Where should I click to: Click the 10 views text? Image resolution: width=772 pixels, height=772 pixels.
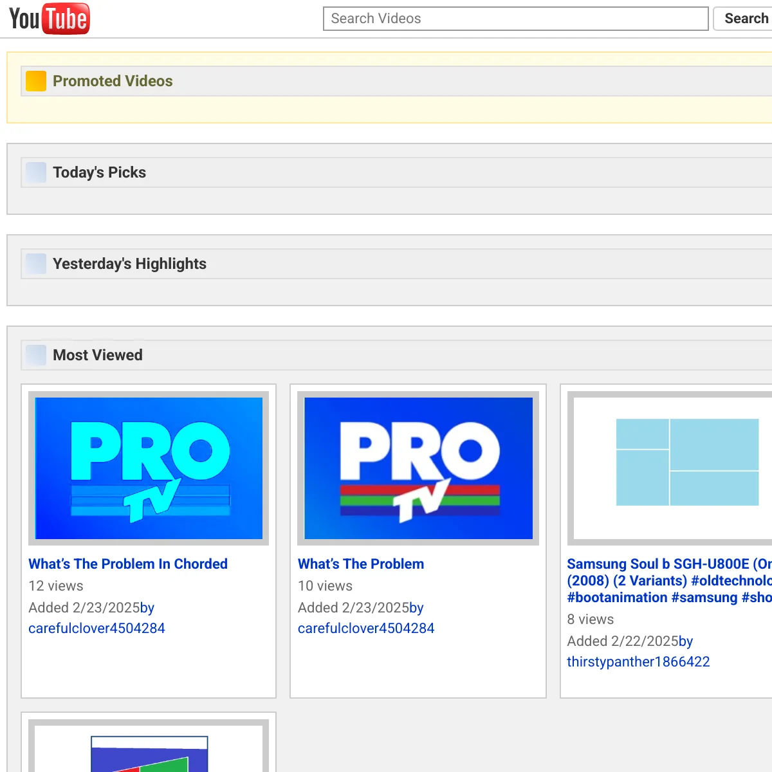click(325, 585)
